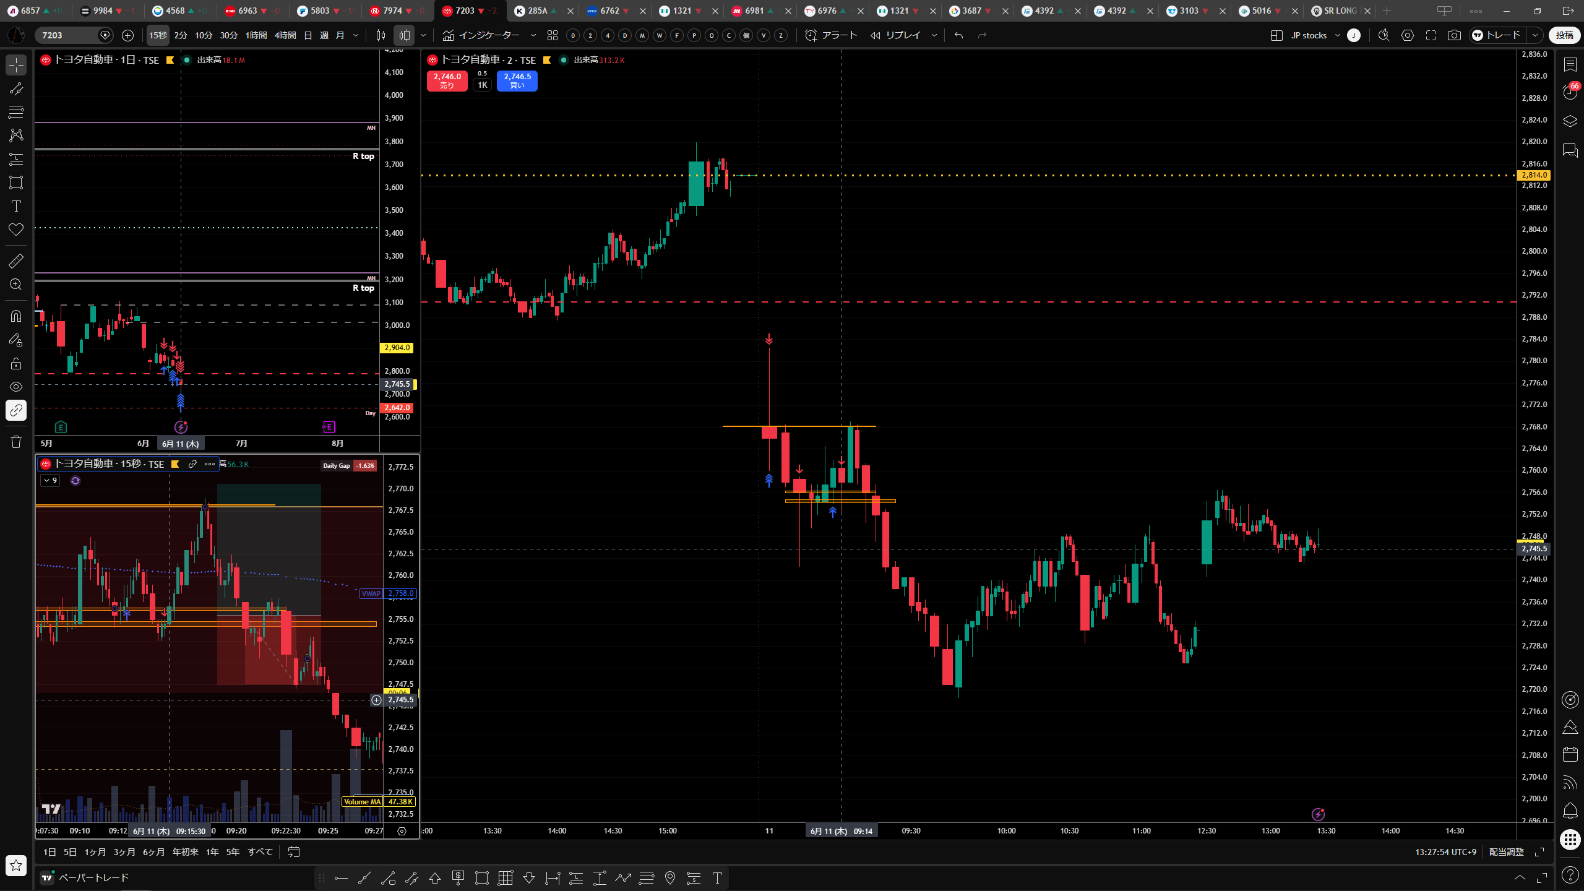1584x891 pixels.
Task: Select the すべて date range
Action: coord(260,852)
